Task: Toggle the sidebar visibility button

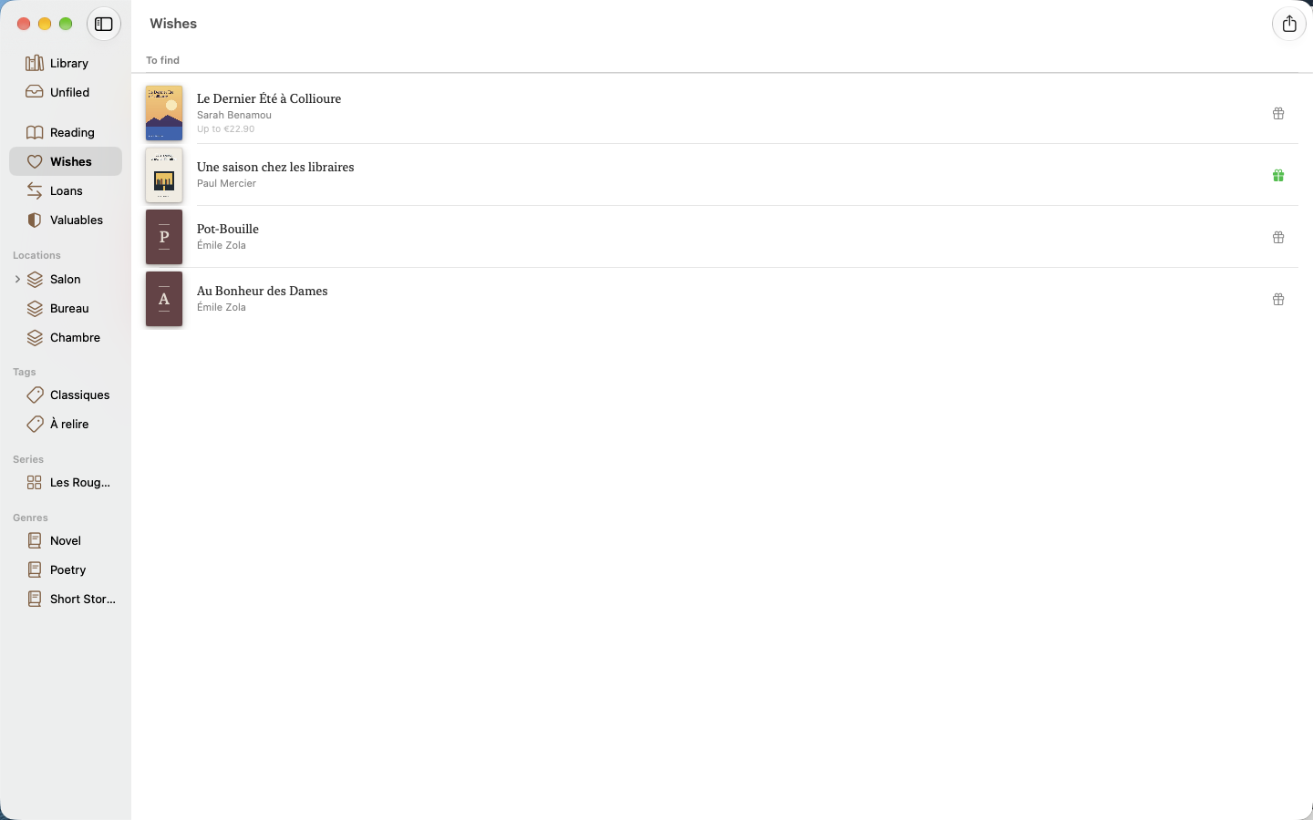Action: (x=104, y=24)
